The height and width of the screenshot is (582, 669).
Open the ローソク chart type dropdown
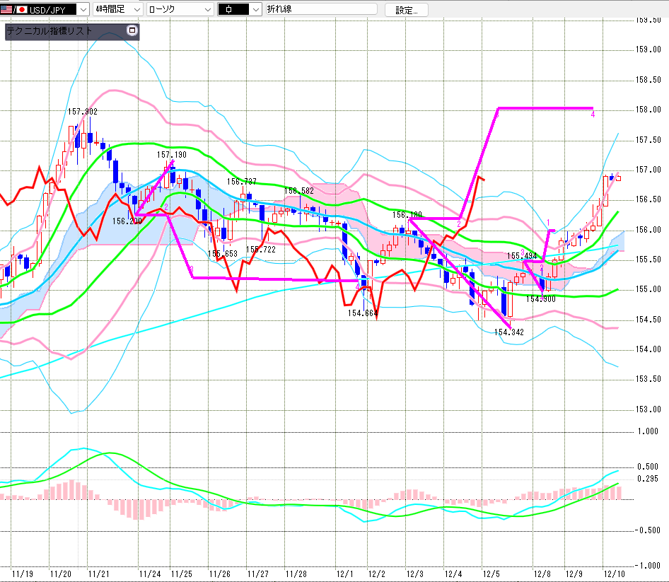[x=206, y=10]
